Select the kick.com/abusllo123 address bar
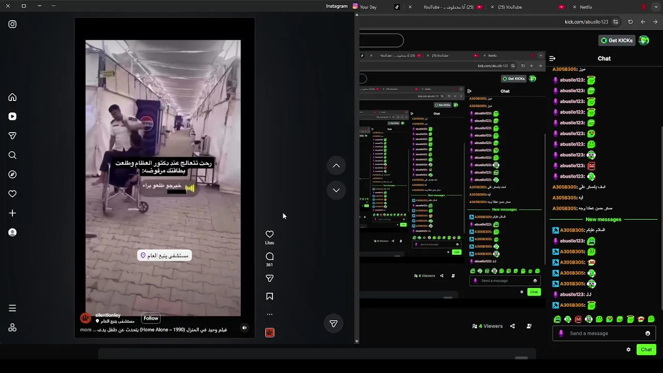The height and width of the screenshot is (373, 663). tap(586, 22)
